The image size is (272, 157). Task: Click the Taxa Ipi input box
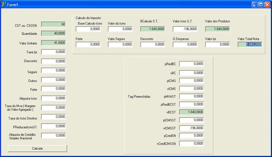53,52
